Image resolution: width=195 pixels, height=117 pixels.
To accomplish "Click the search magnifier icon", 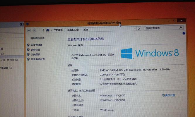I will coord(180,27).
